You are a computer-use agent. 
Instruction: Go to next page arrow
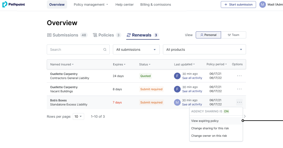coord(245,116)
